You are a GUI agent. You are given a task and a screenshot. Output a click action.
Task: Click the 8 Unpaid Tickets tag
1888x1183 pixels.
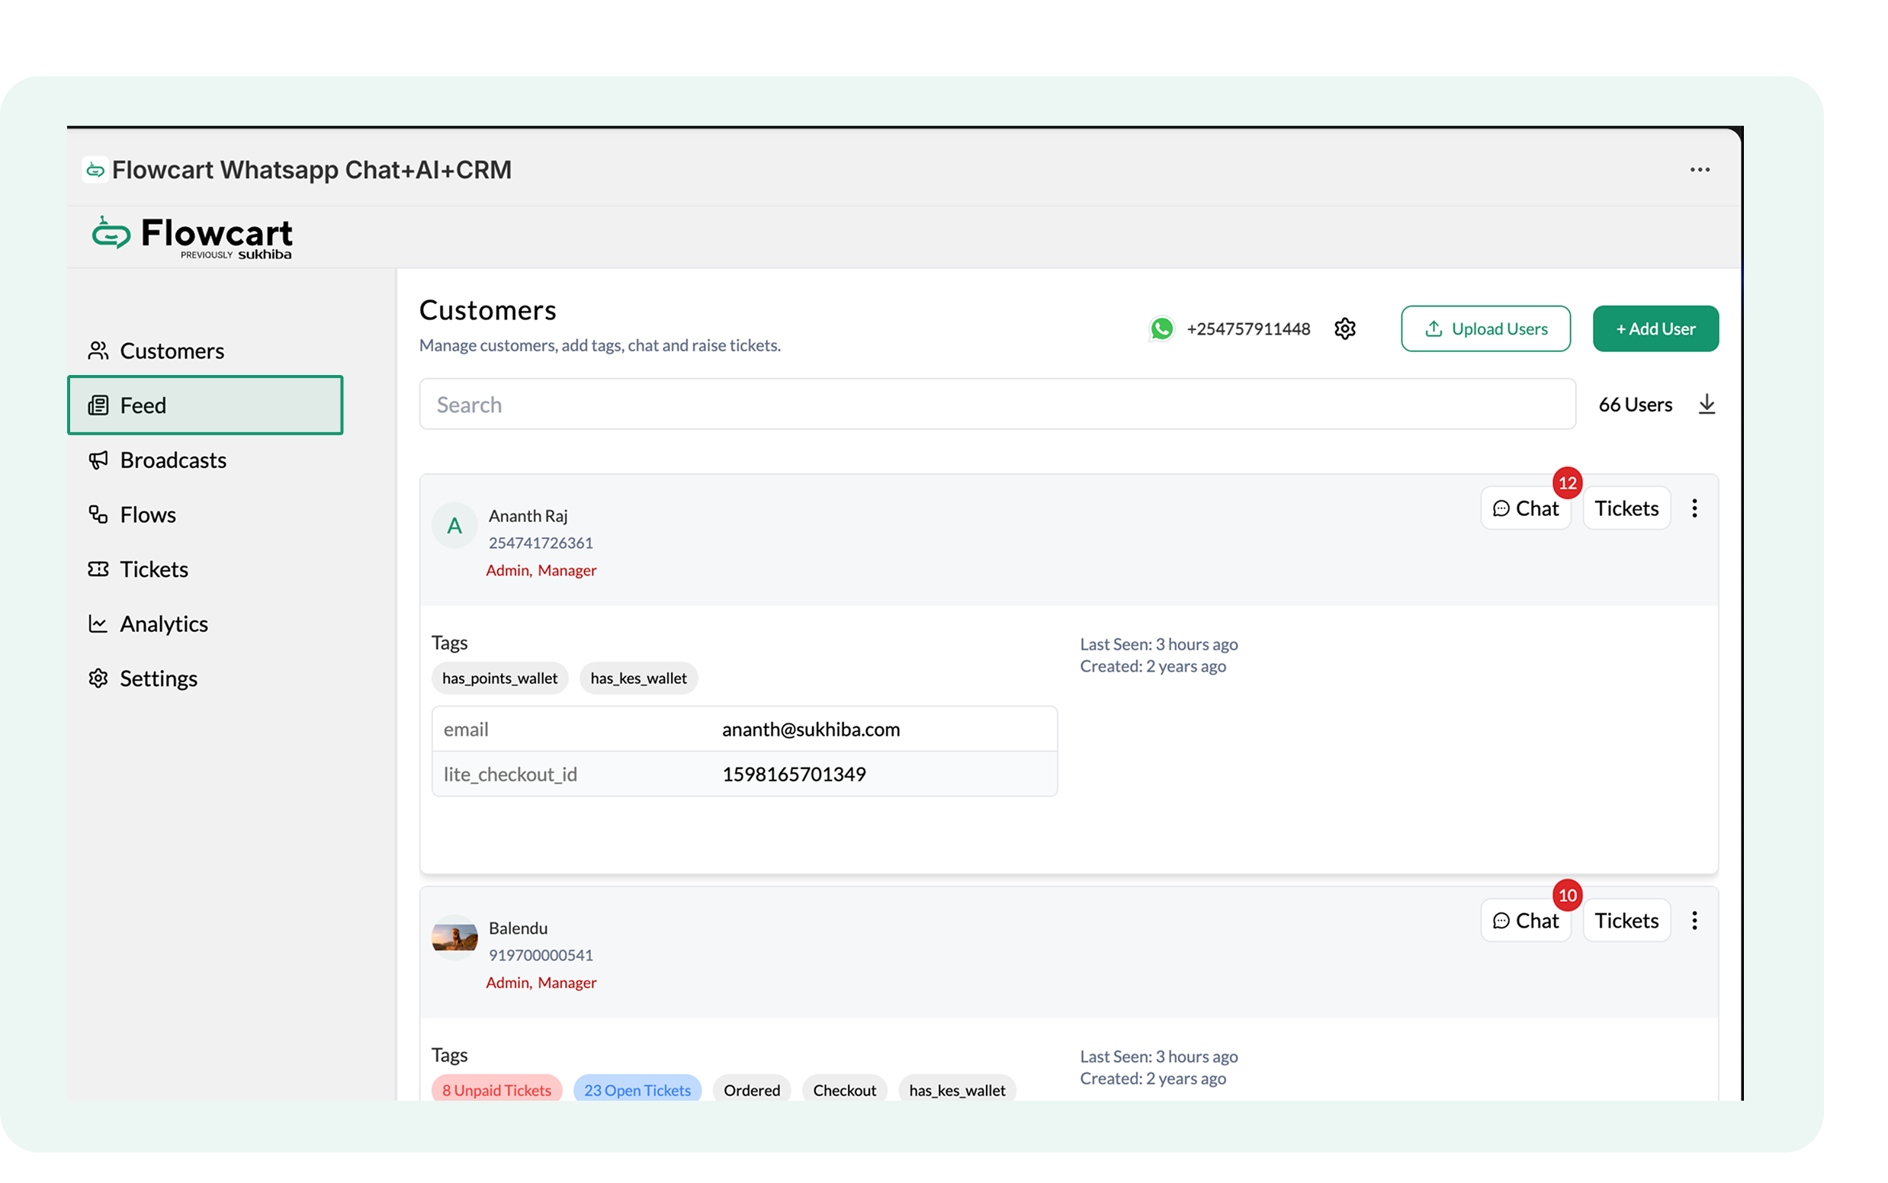point(496,1090)
